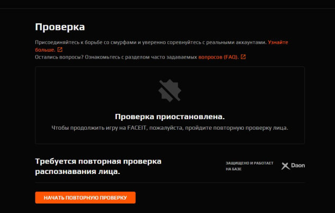This screenshot has width=335, height=213.
Task: Click the 'Daon' wordmark text
Action: tap(299, 166)
